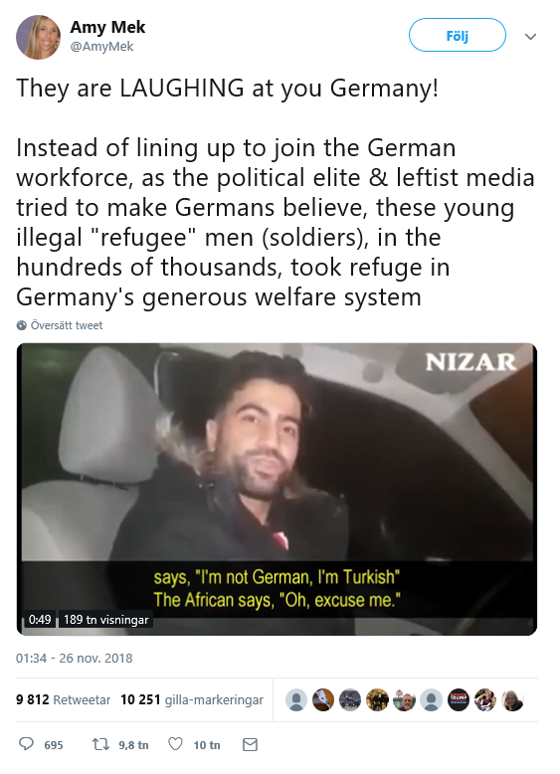View the 10 251 gilla-markeringar list

[192, 699]
